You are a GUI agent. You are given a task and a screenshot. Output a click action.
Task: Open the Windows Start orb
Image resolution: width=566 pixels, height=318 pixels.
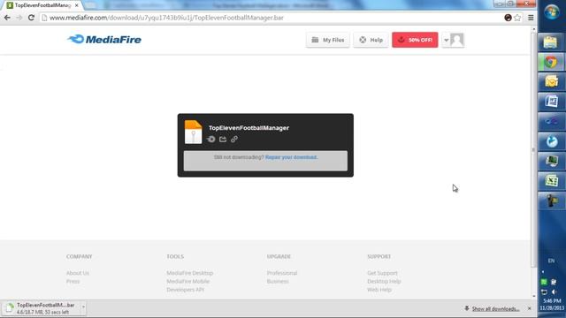point(552,12)
